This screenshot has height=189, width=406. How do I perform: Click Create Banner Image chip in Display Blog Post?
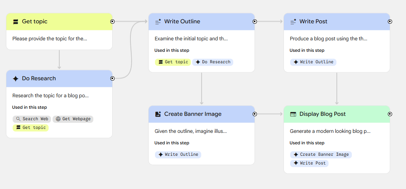click(321, 155)
